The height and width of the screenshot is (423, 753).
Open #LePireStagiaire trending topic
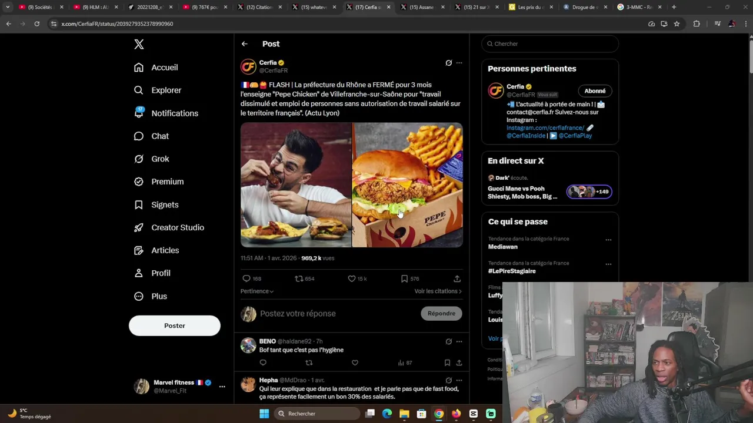tap(512, 271)
